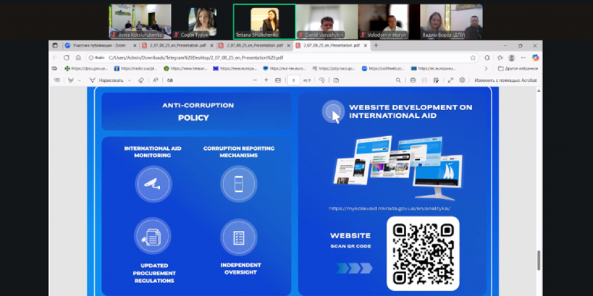
Task: Toggle the PDF contents sidebar
Action: click(x=55, y=80)
